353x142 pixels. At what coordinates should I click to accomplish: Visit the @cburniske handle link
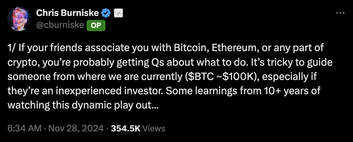60,25
